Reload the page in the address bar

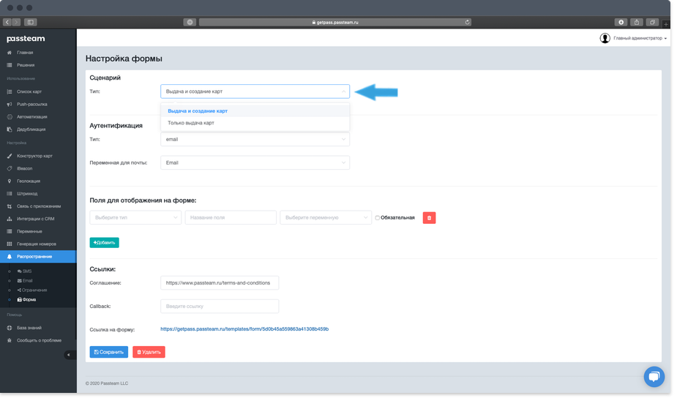(467, 22)
